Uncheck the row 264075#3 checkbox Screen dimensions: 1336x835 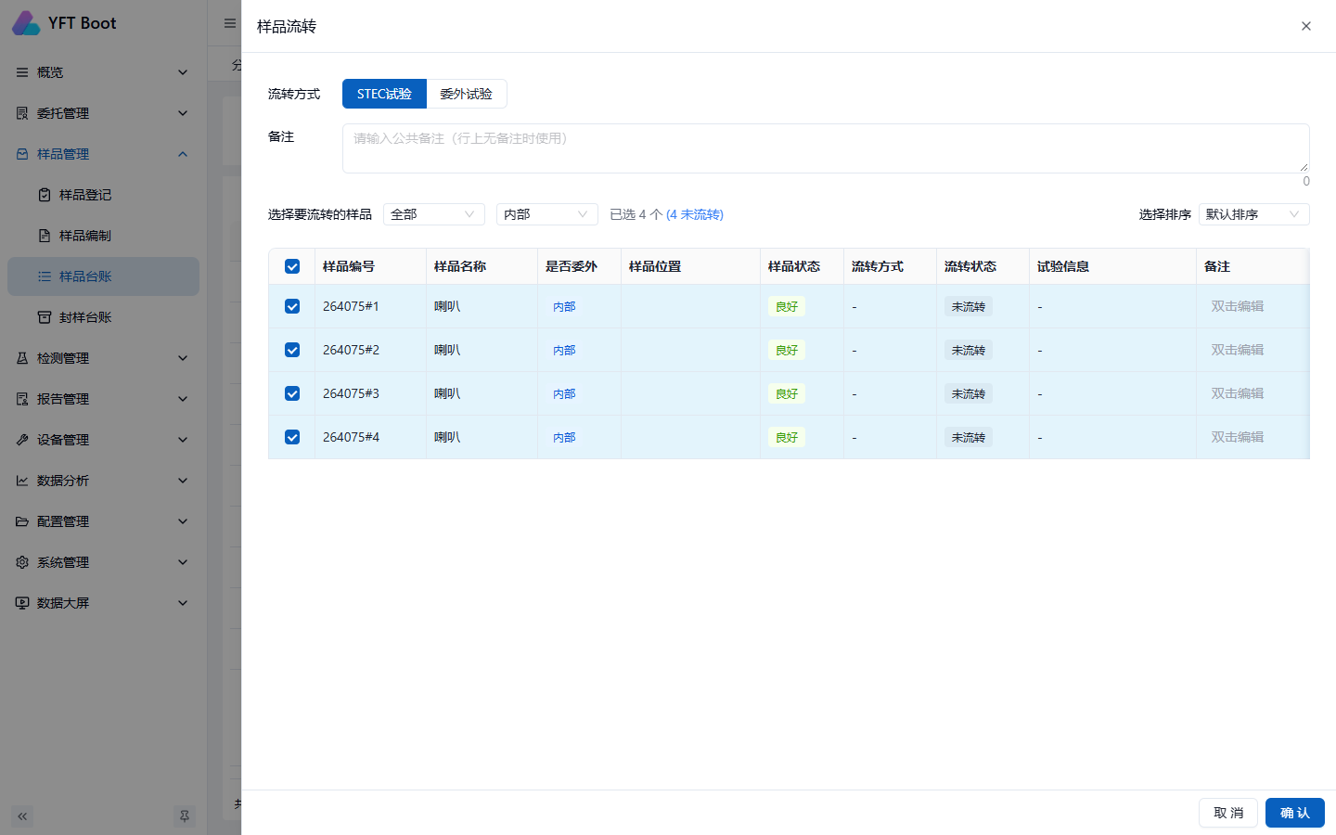pyautogui.click(x=292, y=393)
